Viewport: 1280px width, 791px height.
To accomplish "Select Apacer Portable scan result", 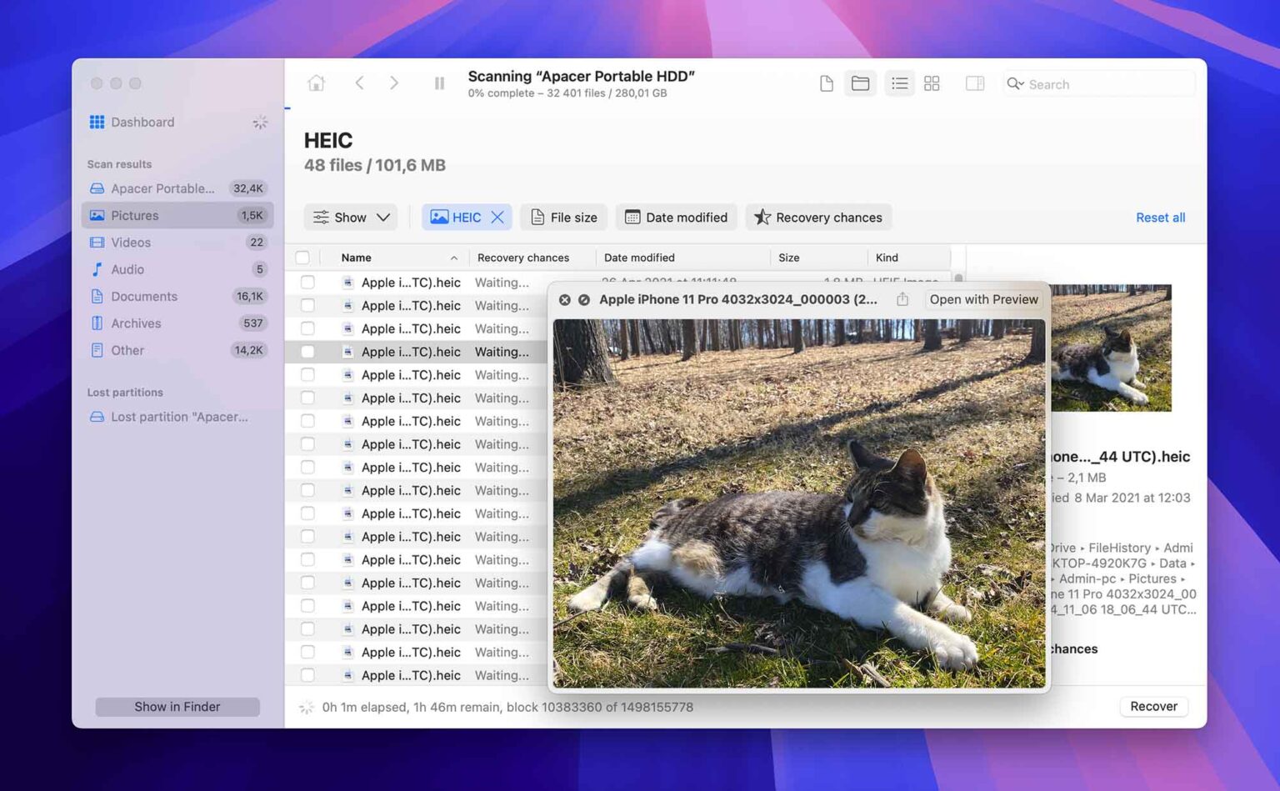I will (x=177, y=188).
